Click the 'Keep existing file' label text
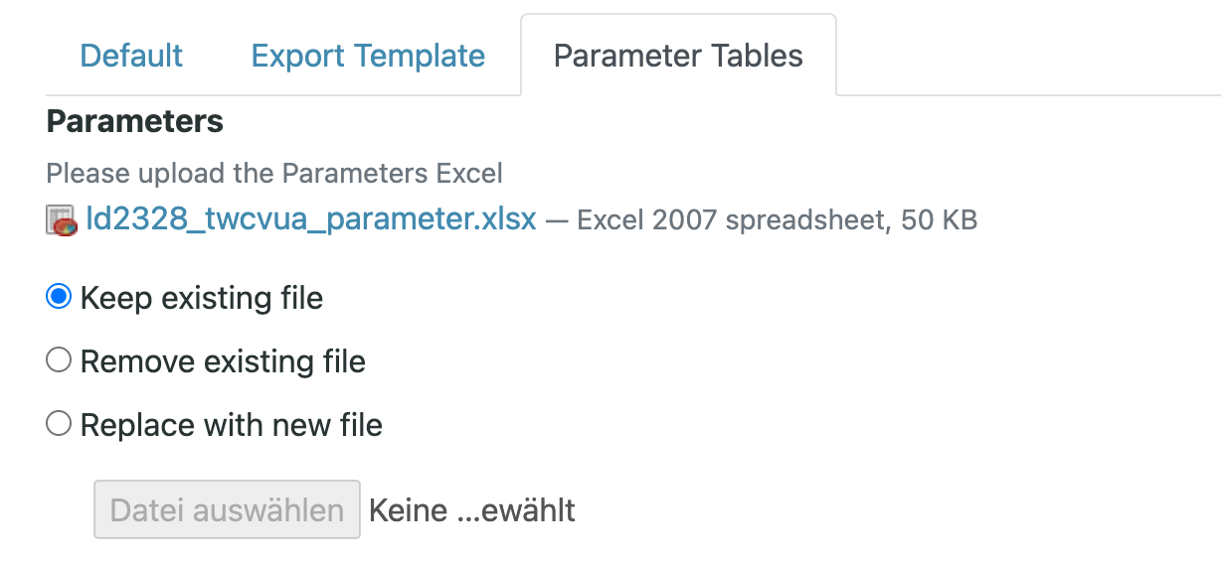1221x564 pixels. tap(202, 298)
